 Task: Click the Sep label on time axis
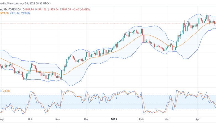pos(2,119)
